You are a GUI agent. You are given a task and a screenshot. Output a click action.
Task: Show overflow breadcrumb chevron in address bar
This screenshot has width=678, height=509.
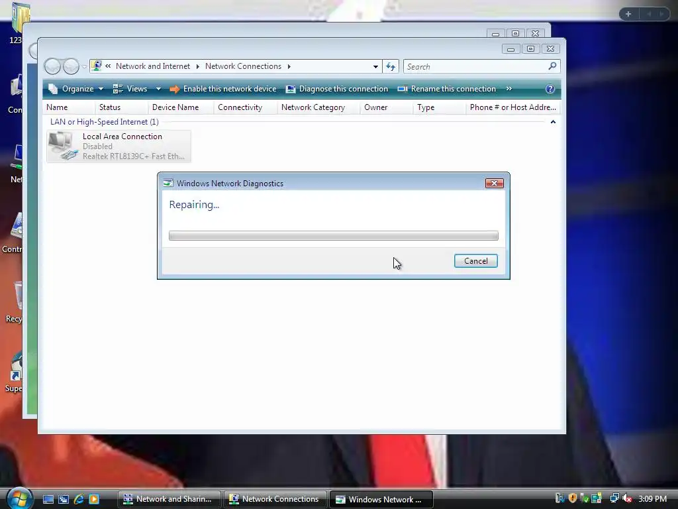pyautogui.click(x=108, y=66)
